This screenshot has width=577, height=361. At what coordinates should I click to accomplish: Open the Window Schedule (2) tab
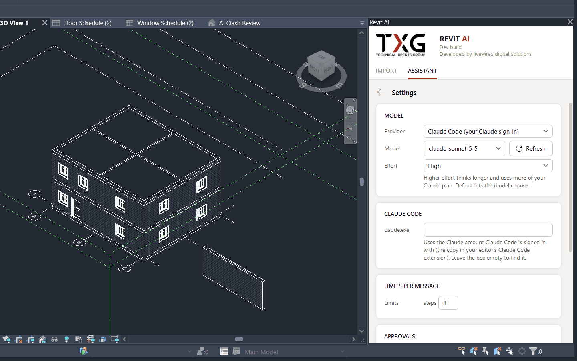[x=160, y=23]
